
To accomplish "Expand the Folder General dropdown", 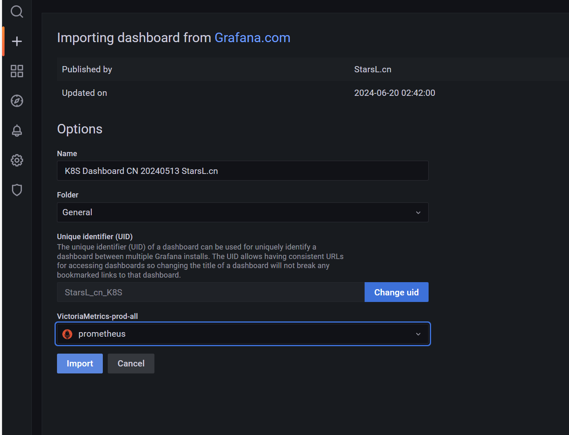I will [x=243, y=212].
